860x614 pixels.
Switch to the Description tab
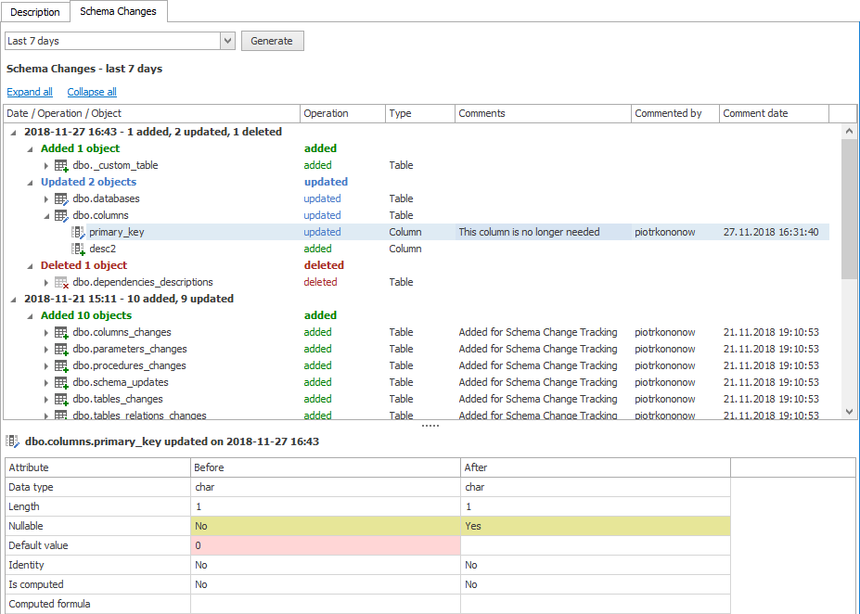(35, 12)
